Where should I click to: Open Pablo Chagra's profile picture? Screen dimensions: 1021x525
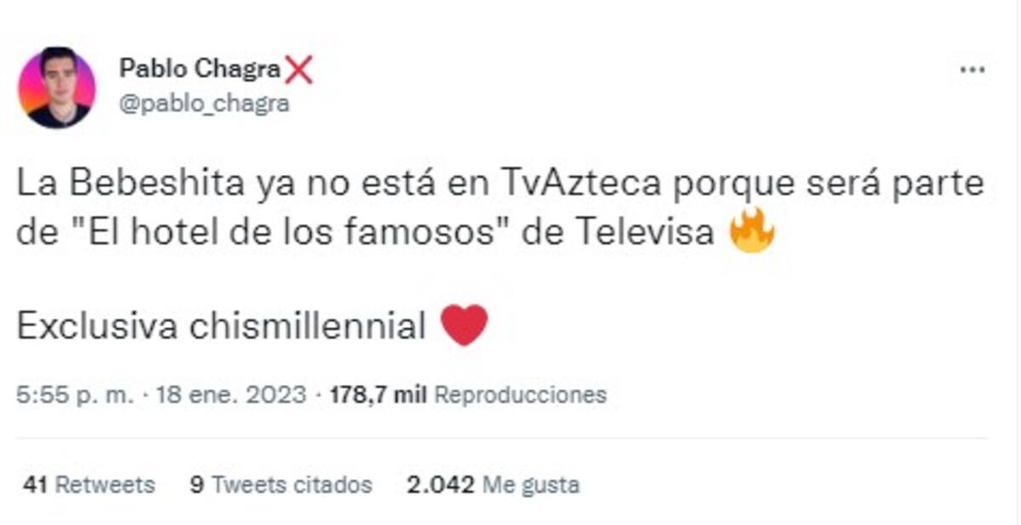pyautogui.click(x=57, y=87)
